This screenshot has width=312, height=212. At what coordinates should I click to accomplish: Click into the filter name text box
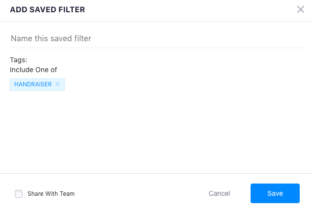(x=157, y=38)
